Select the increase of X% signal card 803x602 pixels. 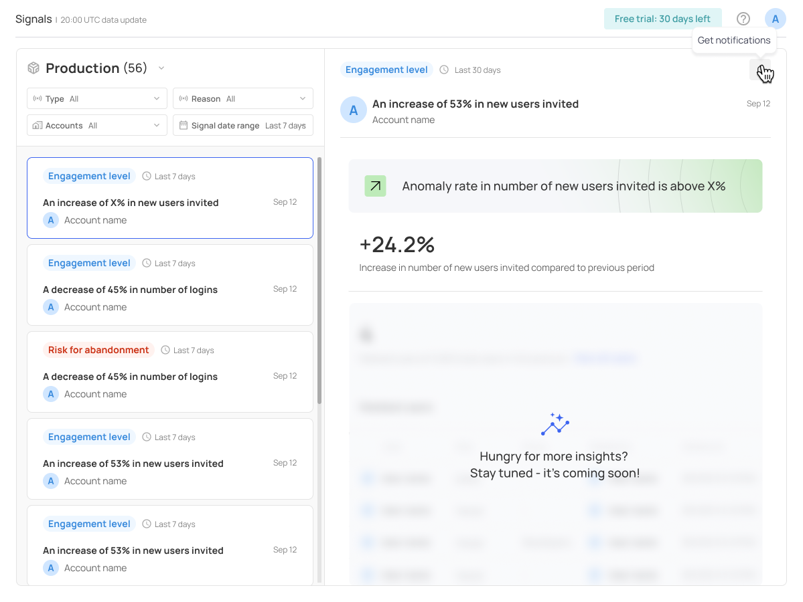click(170, 198)
